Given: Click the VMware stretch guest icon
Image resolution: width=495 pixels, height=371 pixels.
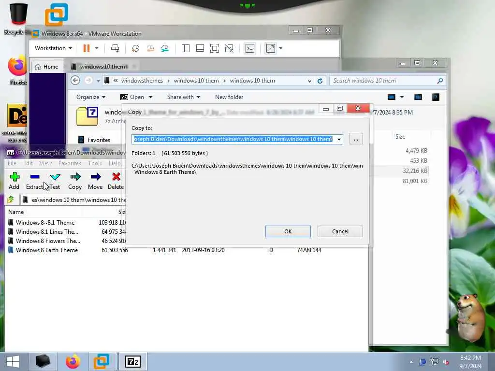Looking at the screenshot, I should 271,48.
